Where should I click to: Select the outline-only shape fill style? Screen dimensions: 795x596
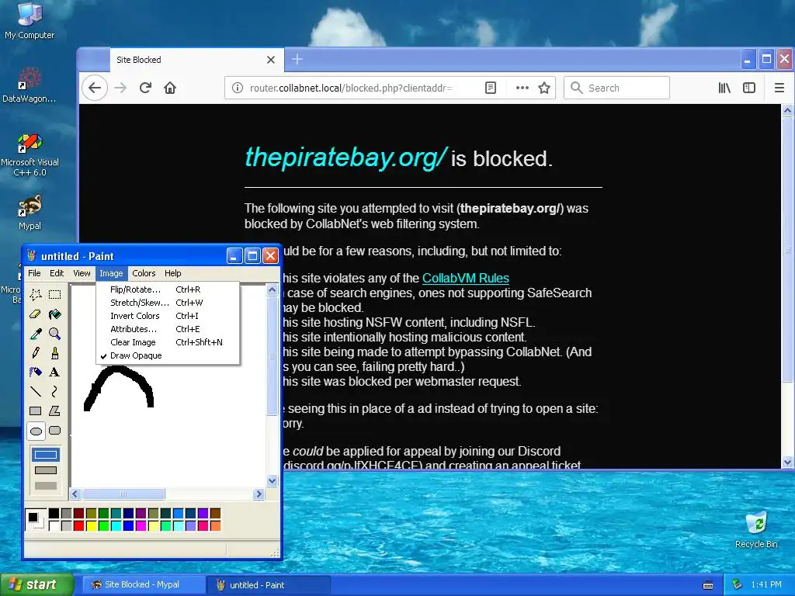point(46,455)
